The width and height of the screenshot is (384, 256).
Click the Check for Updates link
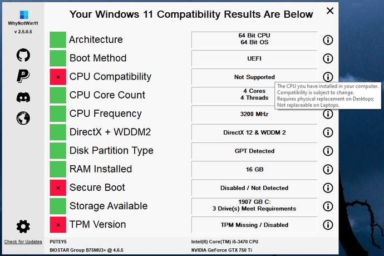[23, 242]
